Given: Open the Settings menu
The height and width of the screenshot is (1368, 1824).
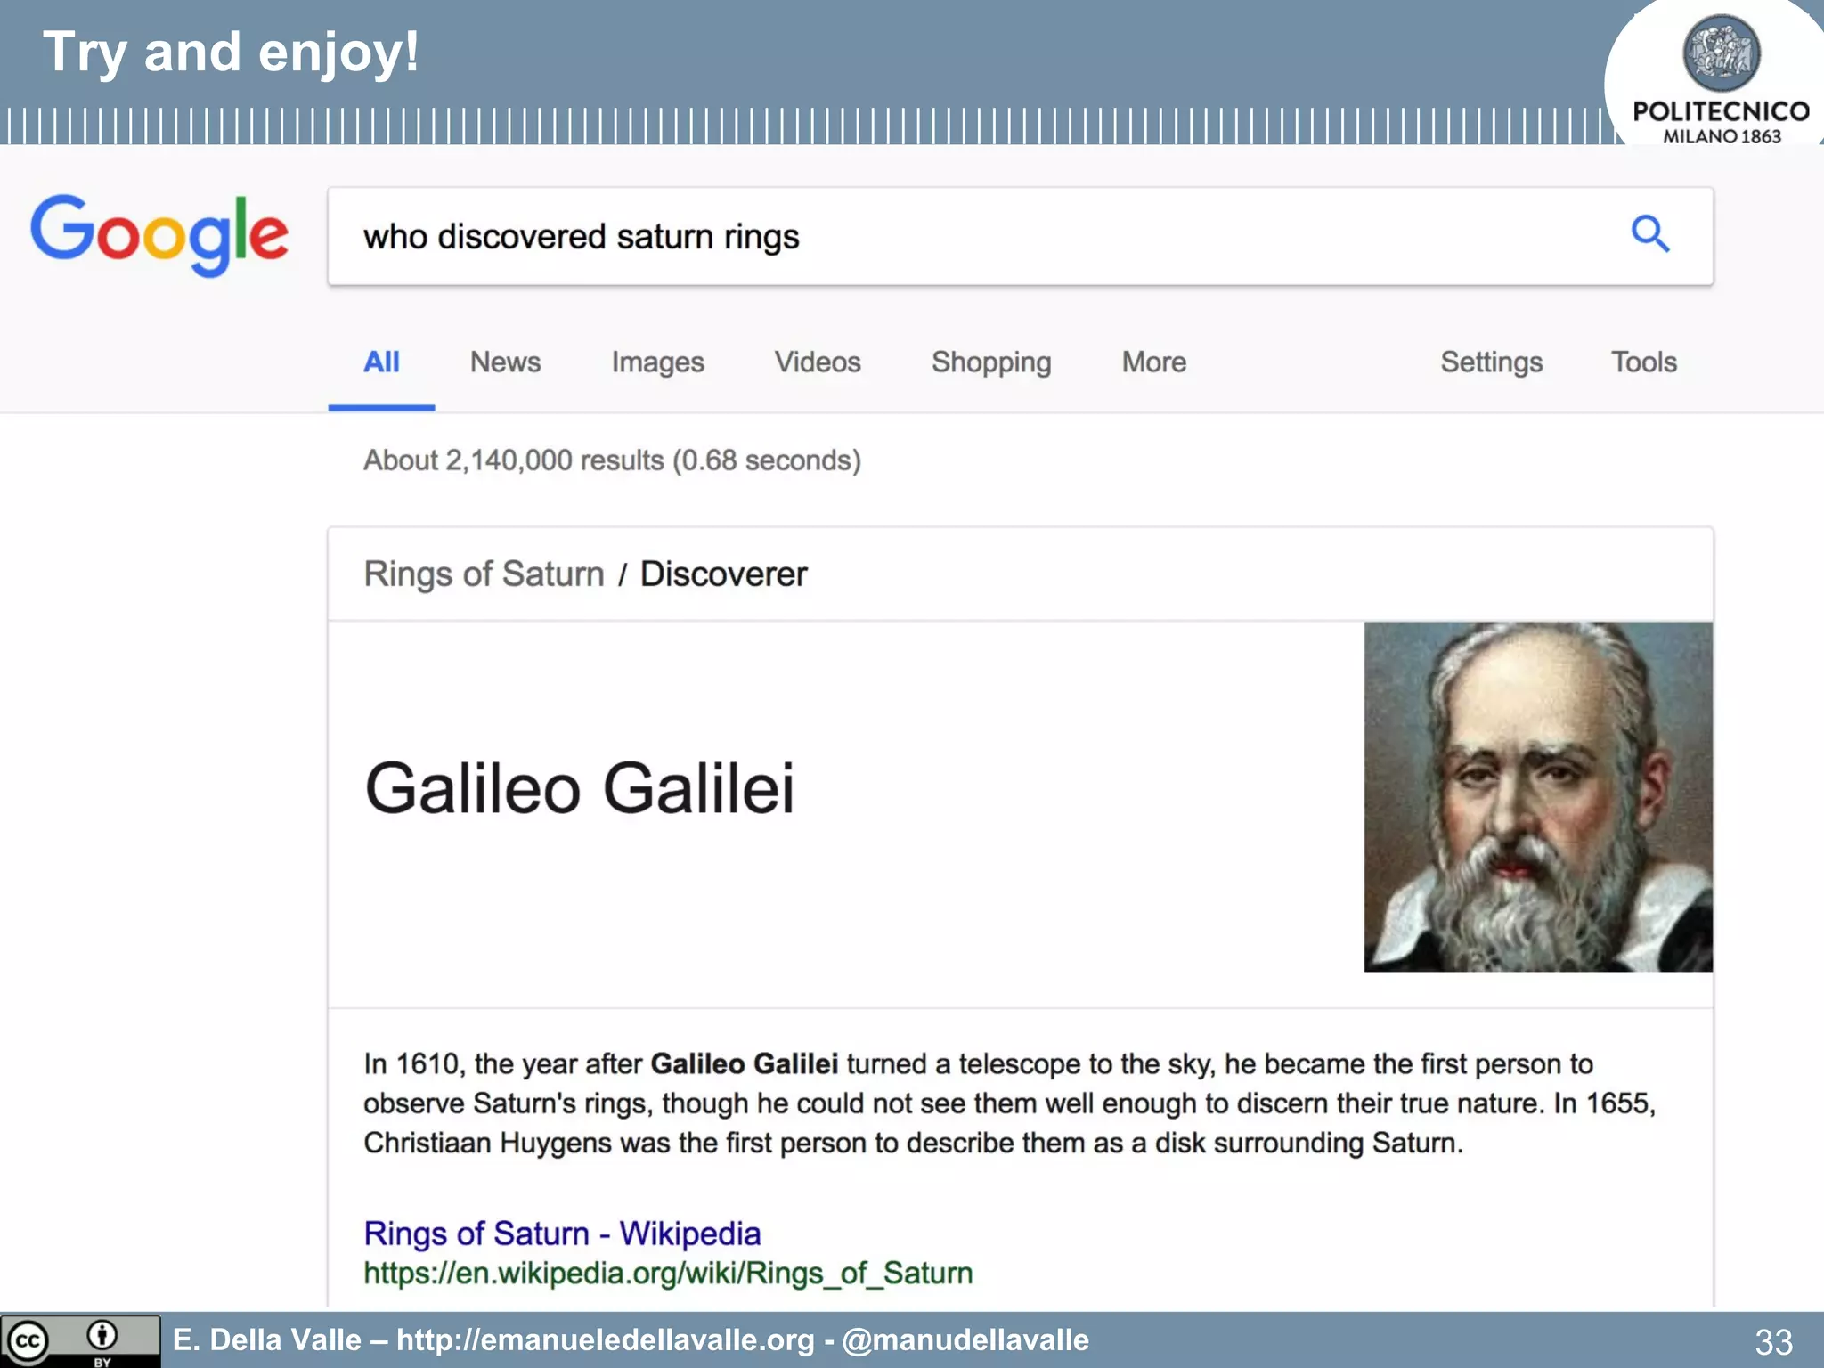Looking at the screenshot, I should (x=1491, y=362).
